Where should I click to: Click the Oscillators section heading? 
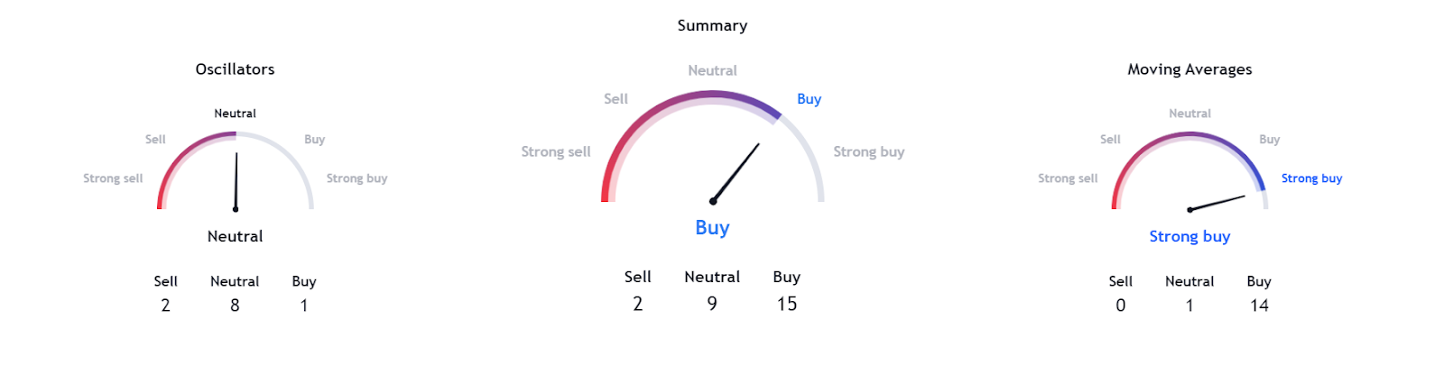235,69
